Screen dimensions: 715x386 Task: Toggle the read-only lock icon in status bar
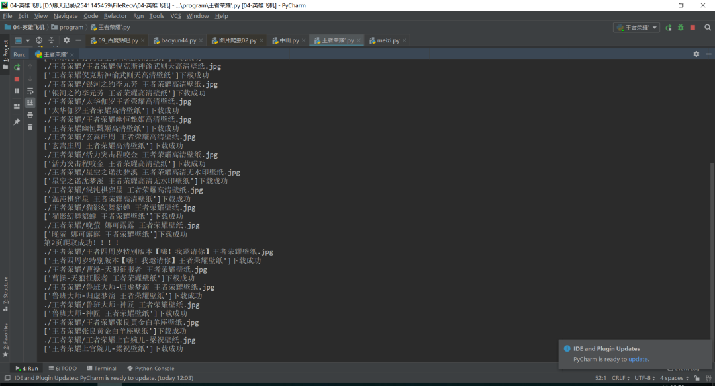tap(696, 378)
